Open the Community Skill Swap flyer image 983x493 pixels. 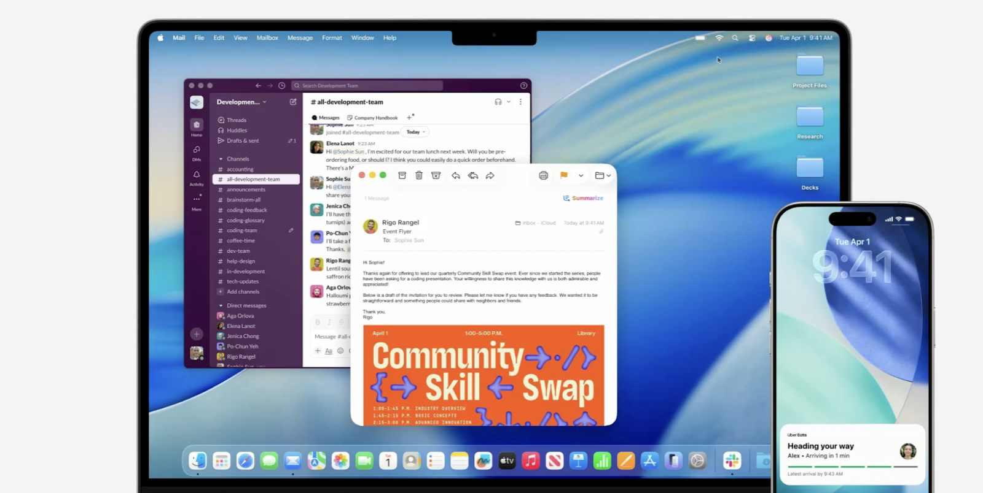coord(484,375)
